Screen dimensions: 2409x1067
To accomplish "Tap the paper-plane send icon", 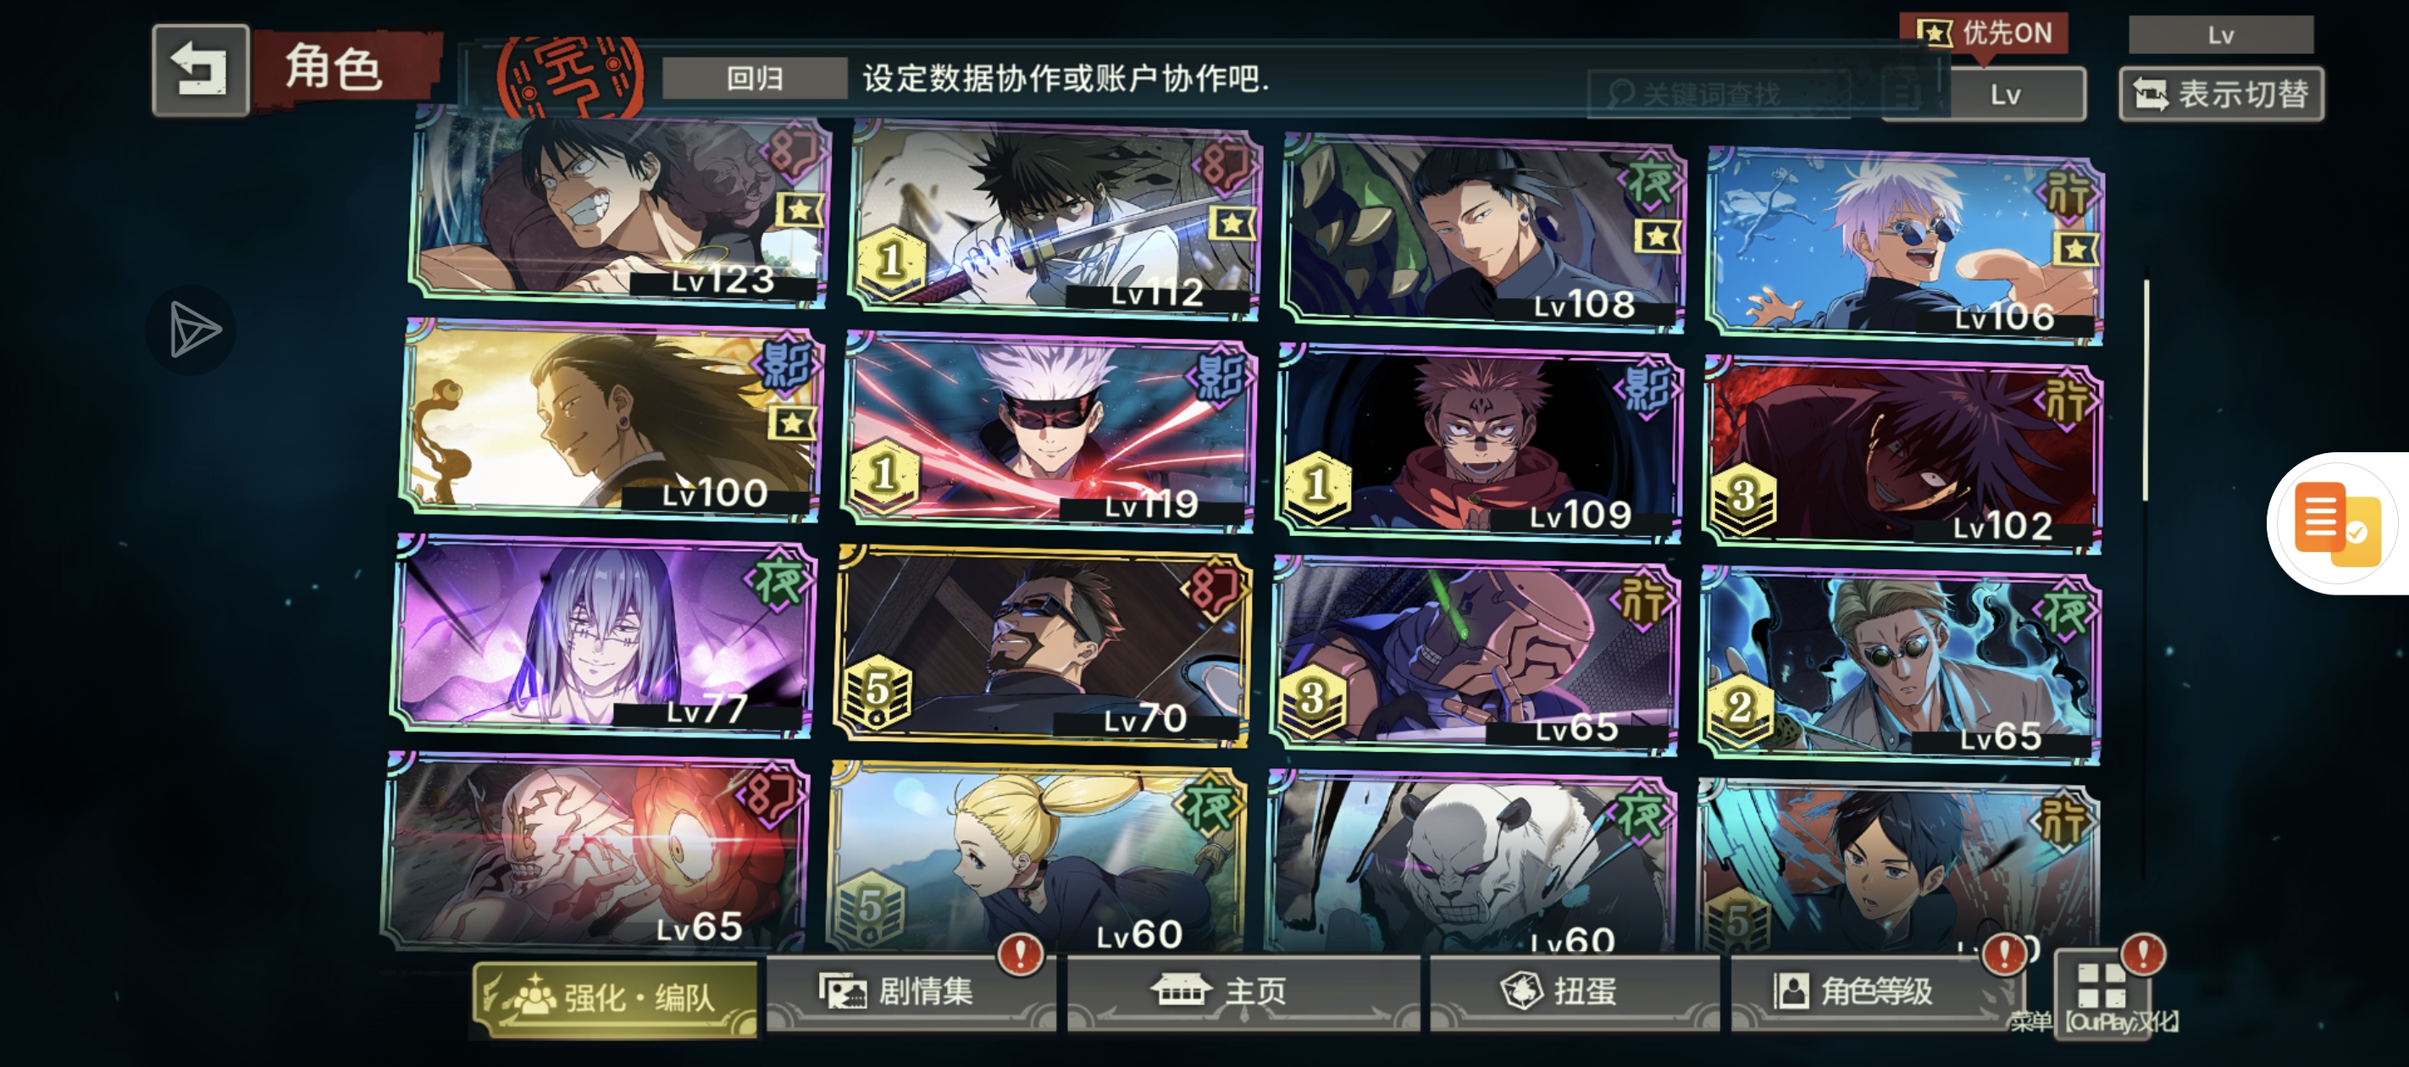I will click(192, 329).
